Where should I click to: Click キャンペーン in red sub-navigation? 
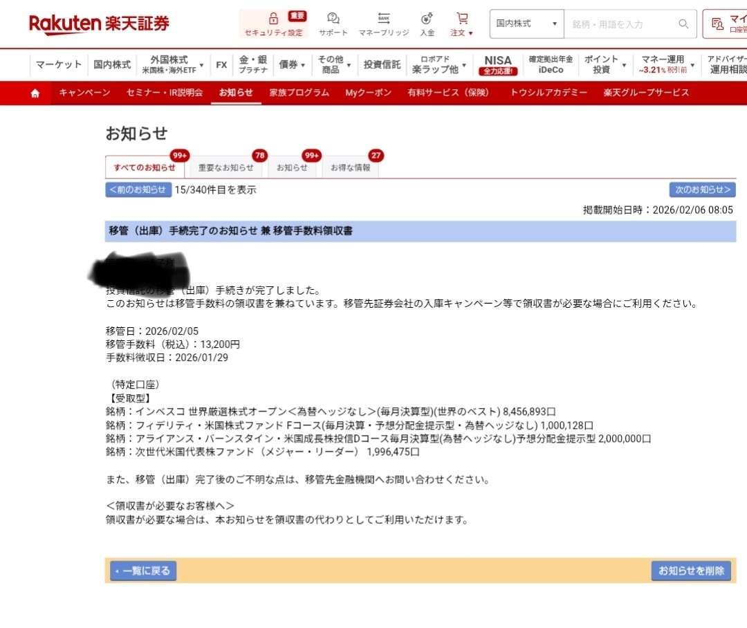coord(84,93)
